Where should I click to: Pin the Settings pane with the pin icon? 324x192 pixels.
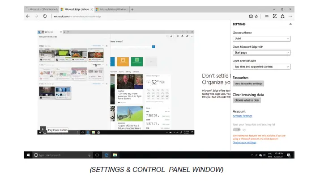pos(290,24)
